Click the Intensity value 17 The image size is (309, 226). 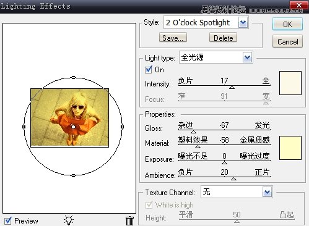(x=224, y=80)
